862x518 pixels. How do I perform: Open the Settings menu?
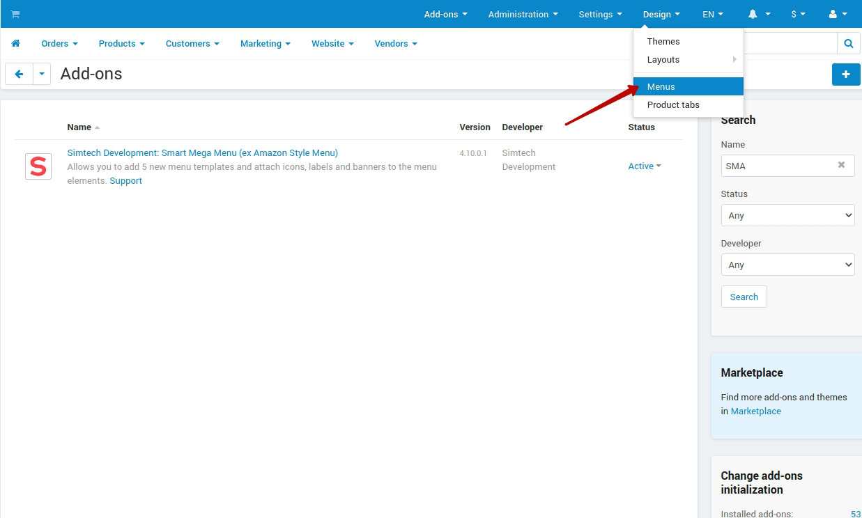600,14
